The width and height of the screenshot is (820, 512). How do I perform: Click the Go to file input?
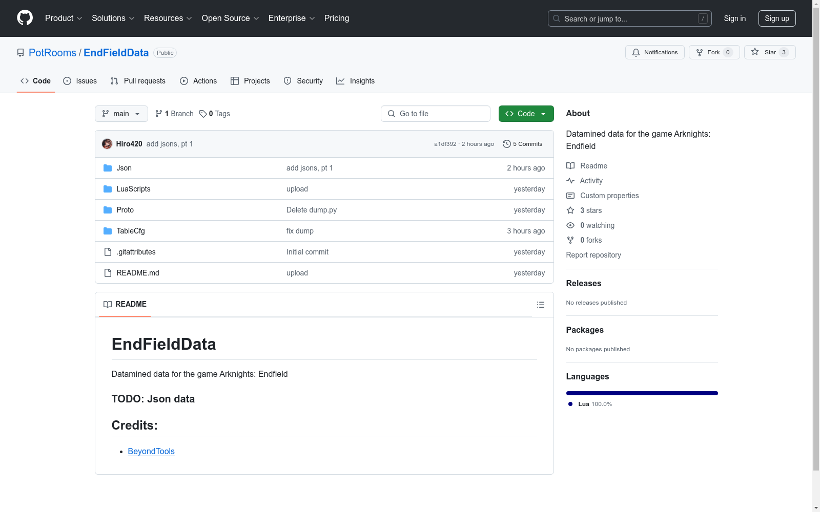(x=436, y=114)
